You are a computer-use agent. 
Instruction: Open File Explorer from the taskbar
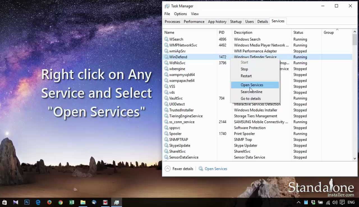click(x=83, y=202)
